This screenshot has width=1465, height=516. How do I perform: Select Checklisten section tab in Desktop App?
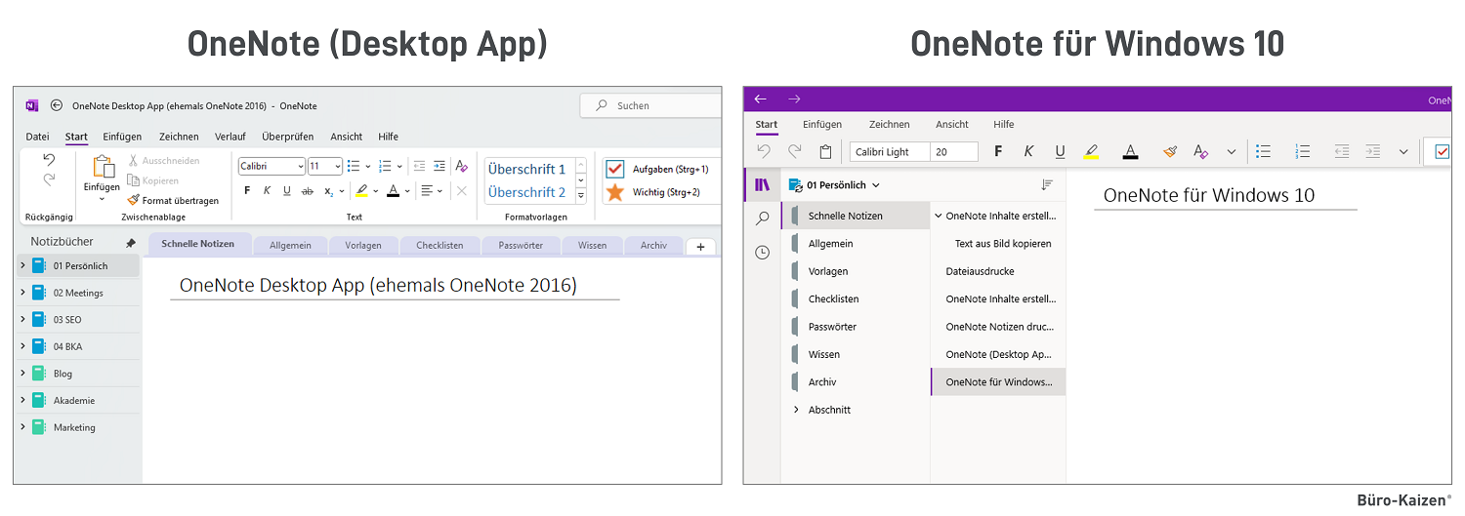[x=439, y=246]
